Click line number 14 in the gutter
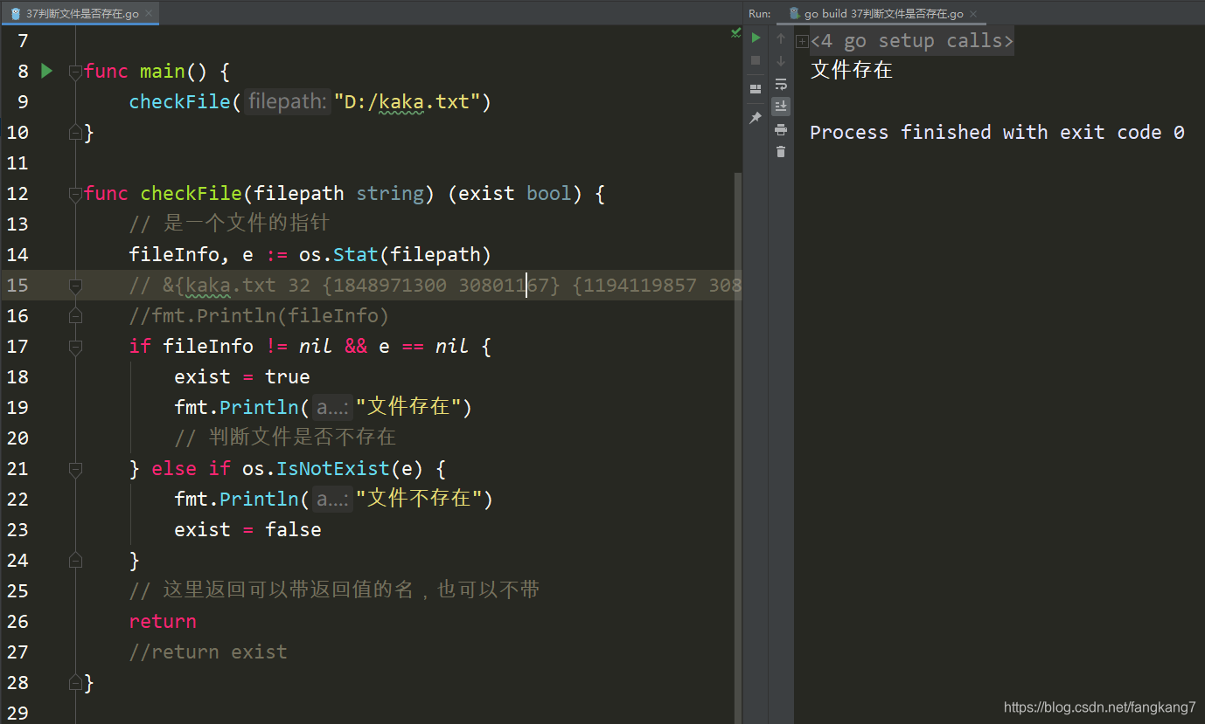Image resolution: width=1205 pixels, height=724 pixels. pyautogui.click(x=17, y=255)
